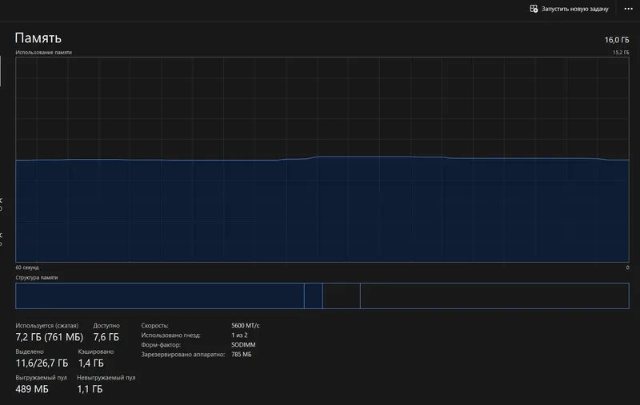640x405 pixels.
Task: Click the 489 МБ paged pool value
Action: (x=32, y=389)
